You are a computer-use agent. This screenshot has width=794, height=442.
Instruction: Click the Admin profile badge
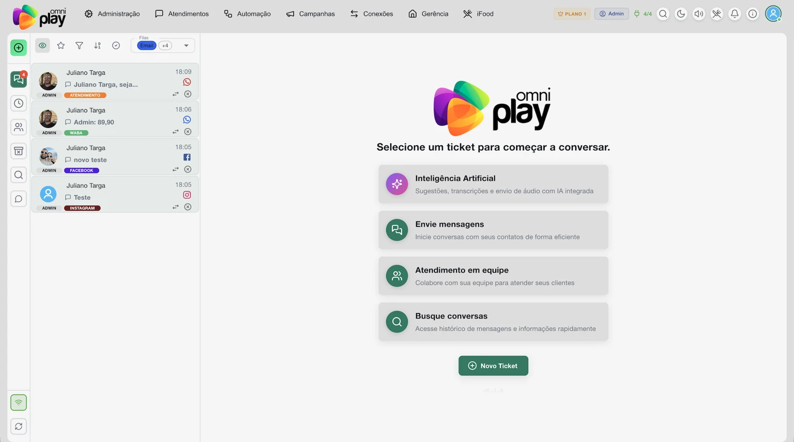pos(612,14)
